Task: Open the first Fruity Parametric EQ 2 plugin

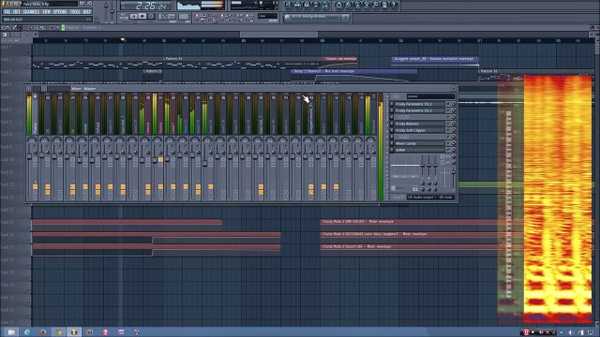Action: pyautogui.click(x=419, y=104)
